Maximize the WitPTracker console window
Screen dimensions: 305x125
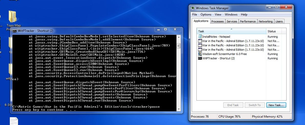165,30
